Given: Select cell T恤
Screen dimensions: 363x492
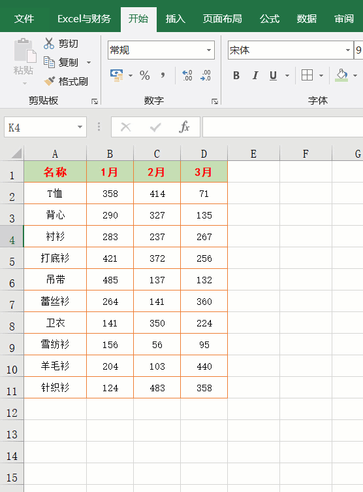Looking at the screenshot, I should click(55, 193).
